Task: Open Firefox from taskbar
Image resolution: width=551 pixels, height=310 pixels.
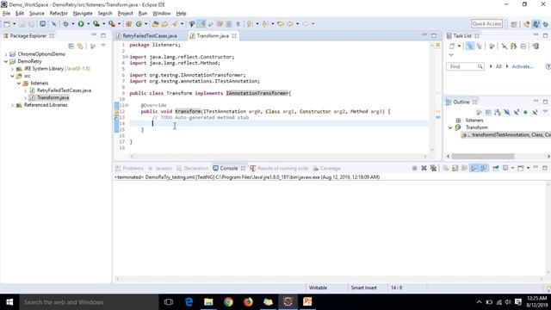Action: 248,302
